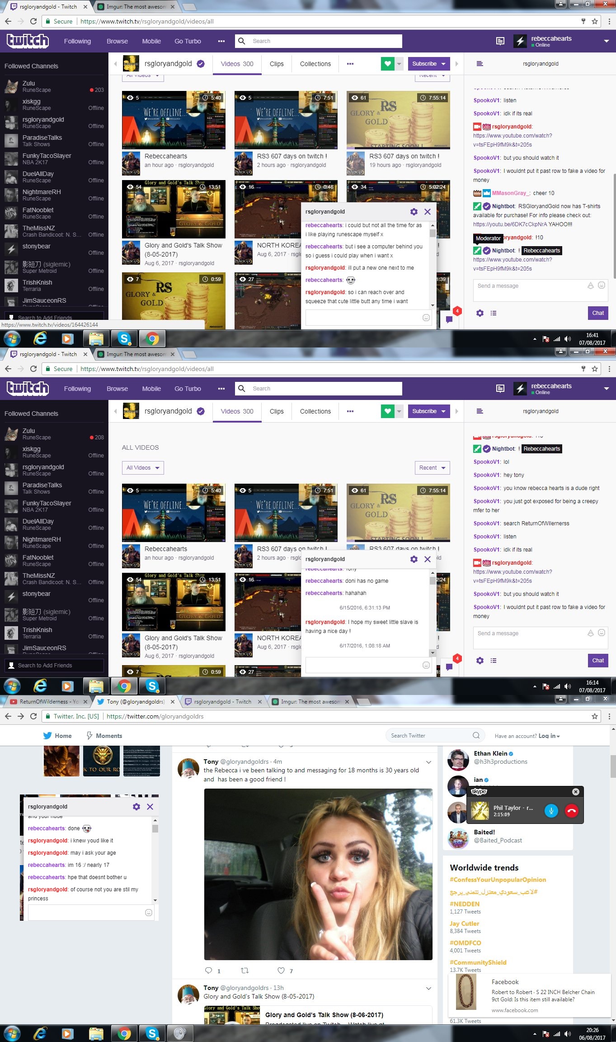Open the Skype icon in the top taskbar
616x1042 pixels.
[x=124, y=338]
